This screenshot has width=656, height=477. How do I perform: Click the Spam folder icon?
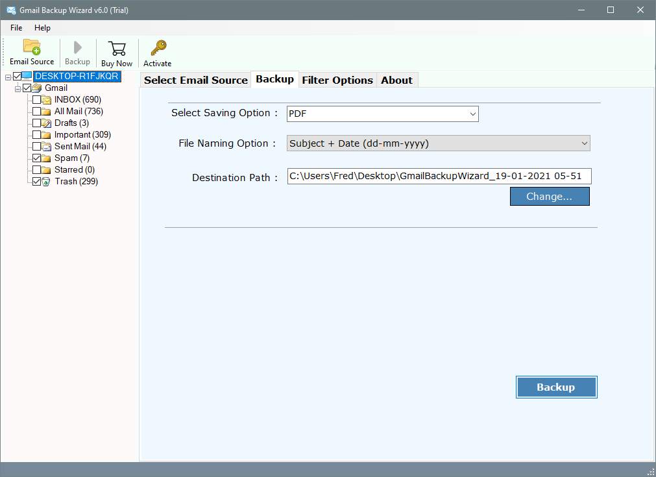(47, 158)
